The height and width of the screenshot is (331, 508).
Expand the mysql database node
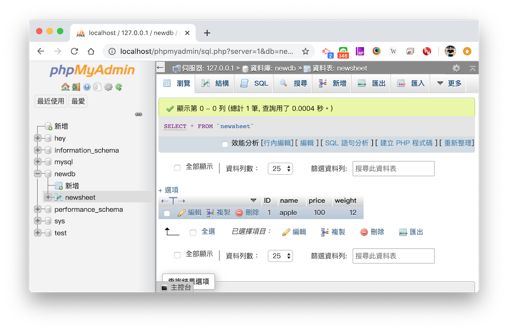pos(38,161)
